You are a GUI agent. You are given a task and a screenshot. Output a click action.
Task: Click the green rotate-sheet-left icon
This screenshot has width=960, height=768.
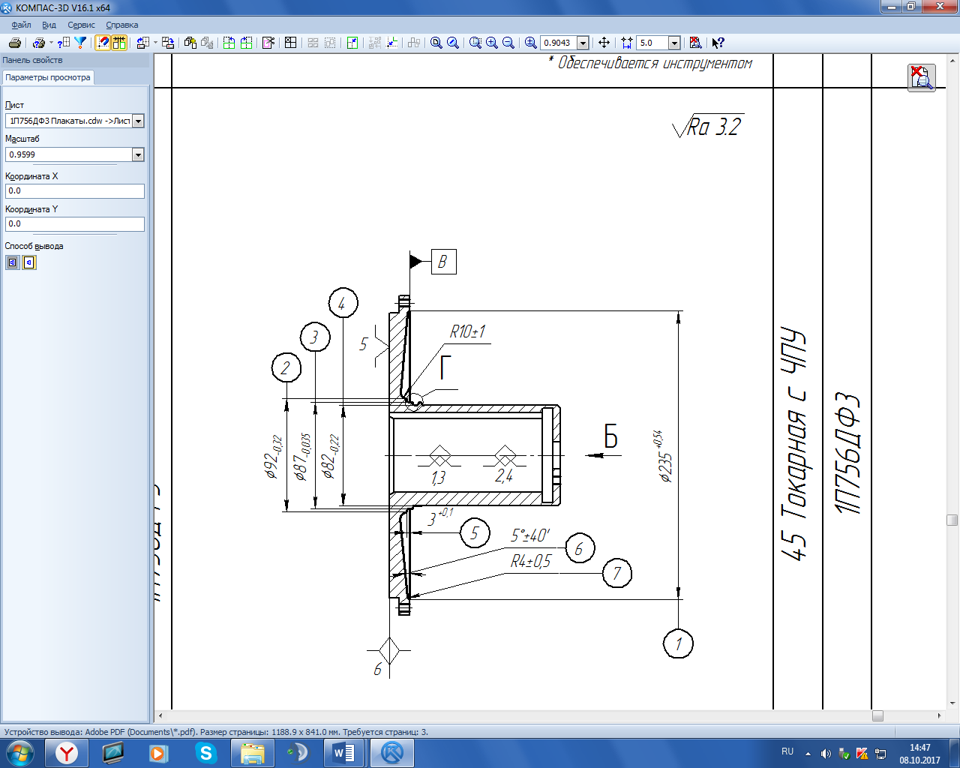coord(229,43)
